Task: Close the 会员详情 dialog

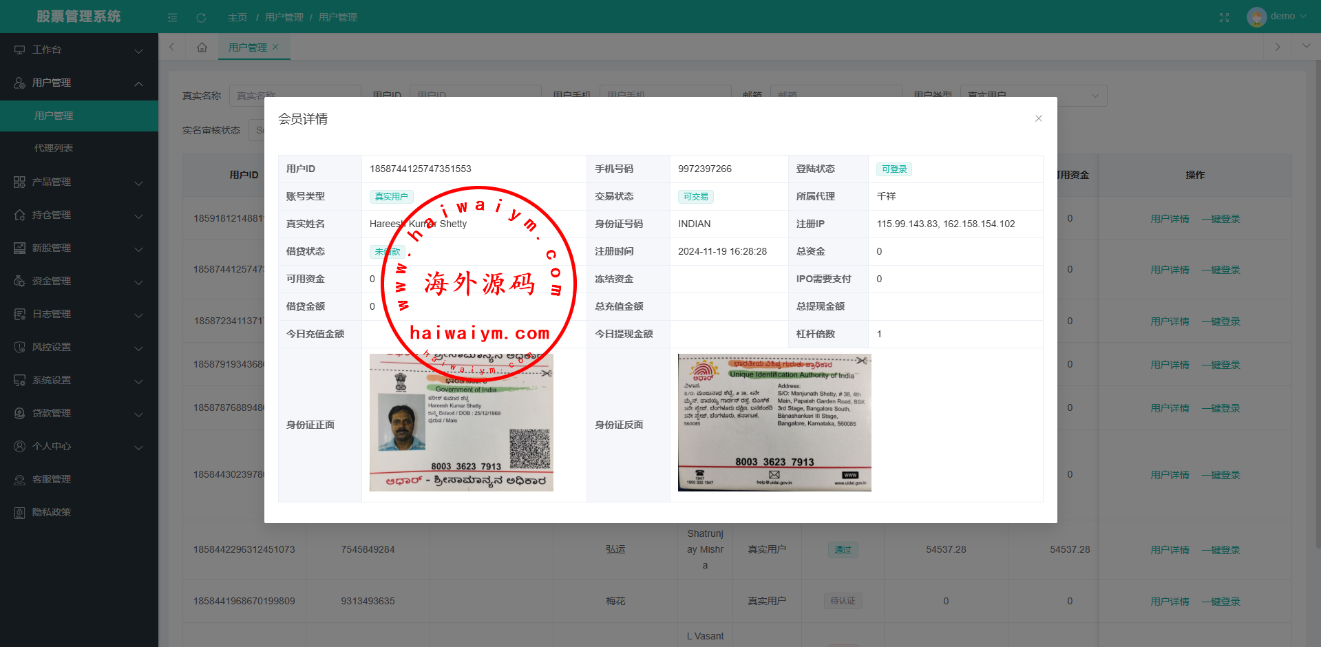Action: point(1038,118)
